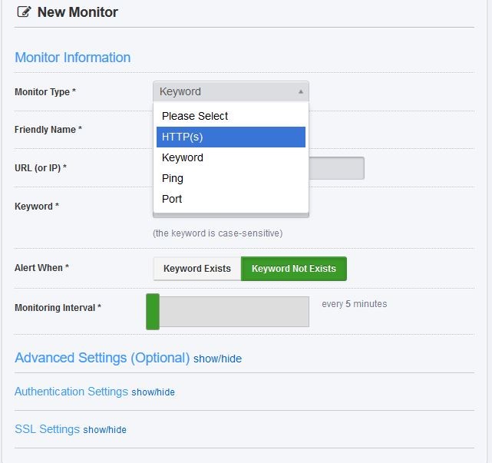Click the green Monitoring Interval slider handle

[153, 312]
